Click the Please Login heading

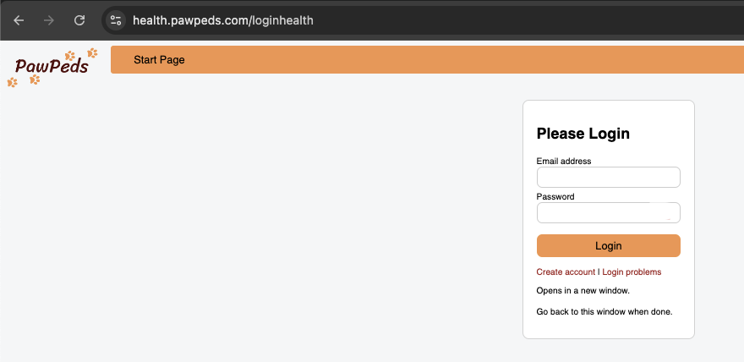coord(583,134)
